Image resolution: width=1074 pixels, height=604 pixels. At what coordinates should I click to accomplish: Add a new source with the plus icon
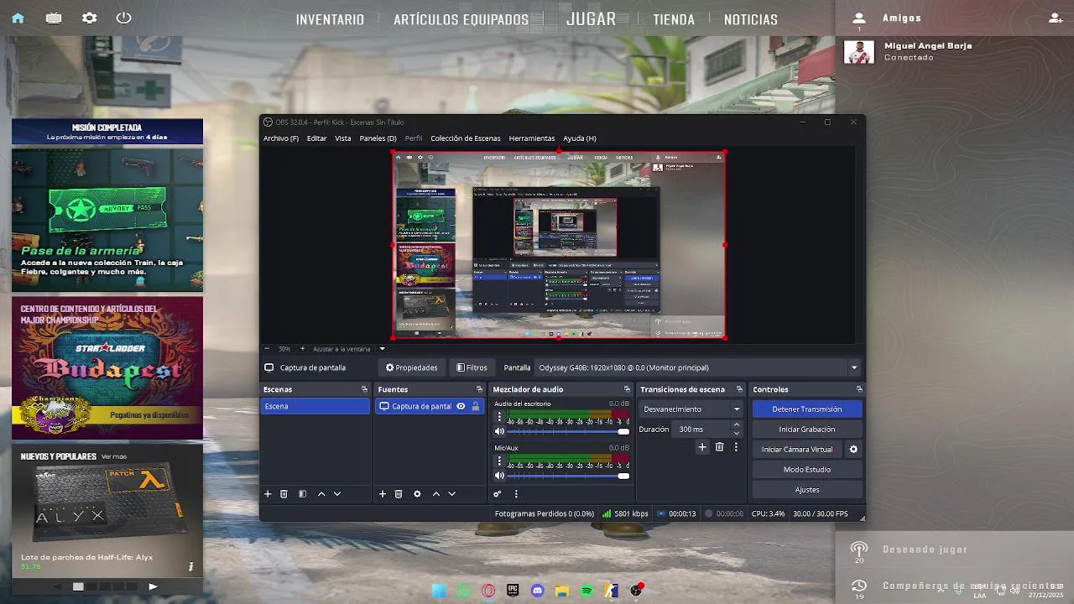point(382,494)
